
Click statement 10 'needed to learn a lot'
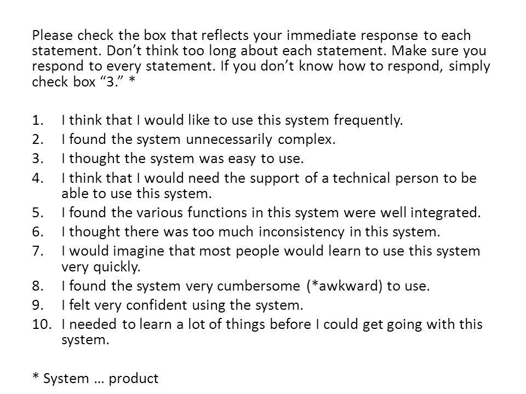272,332
